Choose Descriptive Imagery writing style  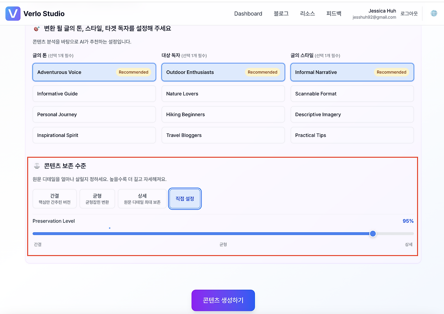[352, 114]
